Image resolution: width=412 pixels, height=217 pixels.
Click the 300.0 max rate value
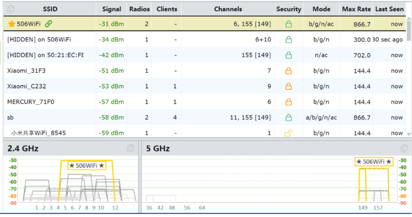tap(362, 40)
